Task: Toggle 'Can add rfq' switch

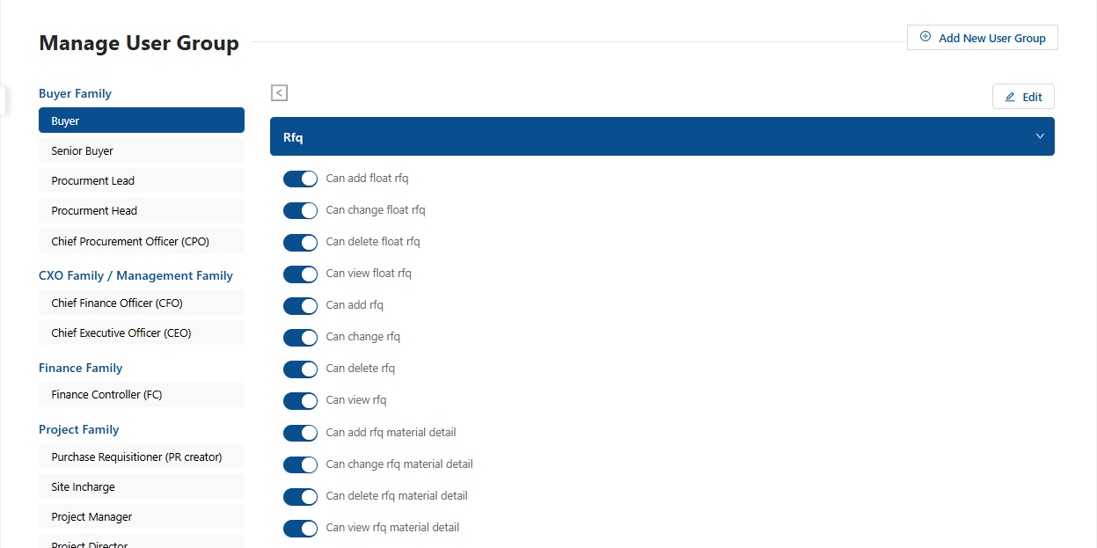Action: click(x=300, y=306)
